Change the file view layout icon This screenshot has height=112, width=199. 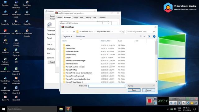(141, 36)
